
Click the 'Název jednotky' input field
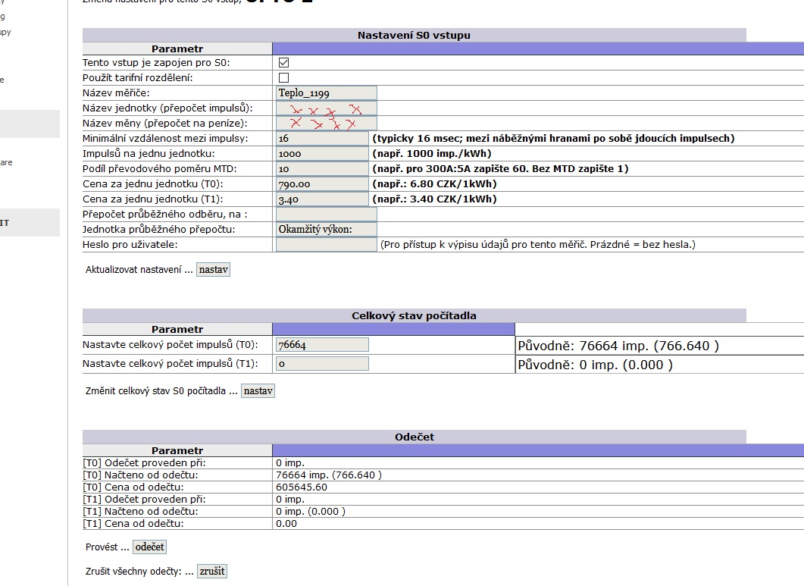click(326, 108)
